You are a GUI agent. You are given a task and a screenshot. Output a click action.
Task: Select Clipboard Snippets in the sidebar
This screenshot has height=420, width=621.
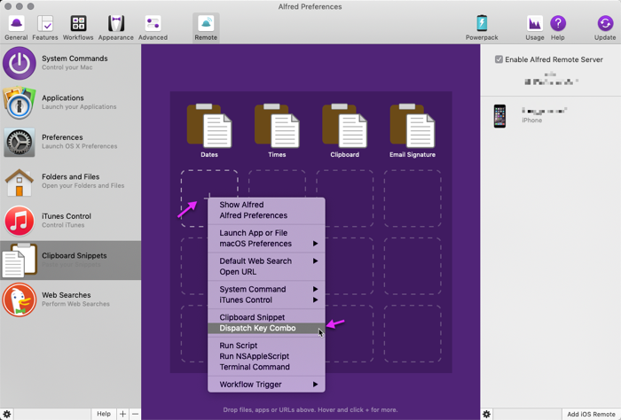(x=70, y=261)
